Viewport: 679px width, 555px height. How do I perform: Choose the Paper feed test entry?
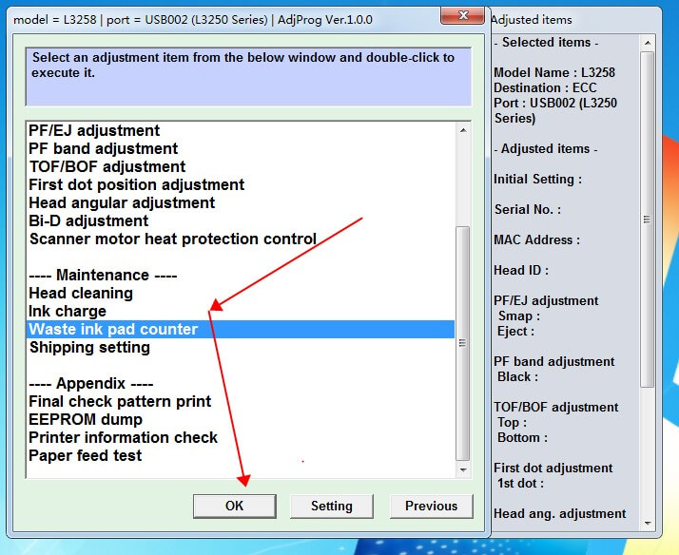(x=86, y=456)
